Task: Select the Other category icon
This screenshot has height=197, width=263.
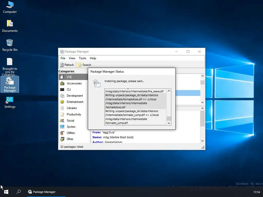Action: click(62, 139)
